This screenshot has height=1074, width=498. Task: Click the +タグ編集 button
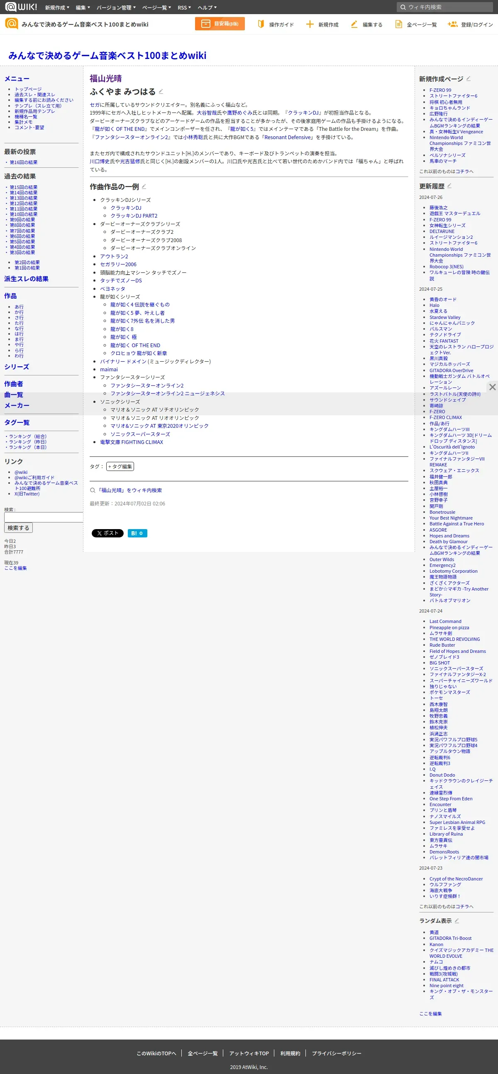coord(120,466)
